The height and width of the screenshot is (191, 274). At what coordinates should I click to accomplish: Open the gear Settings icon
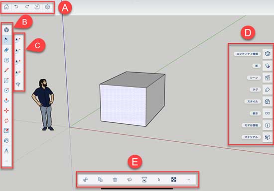point(47,7)
